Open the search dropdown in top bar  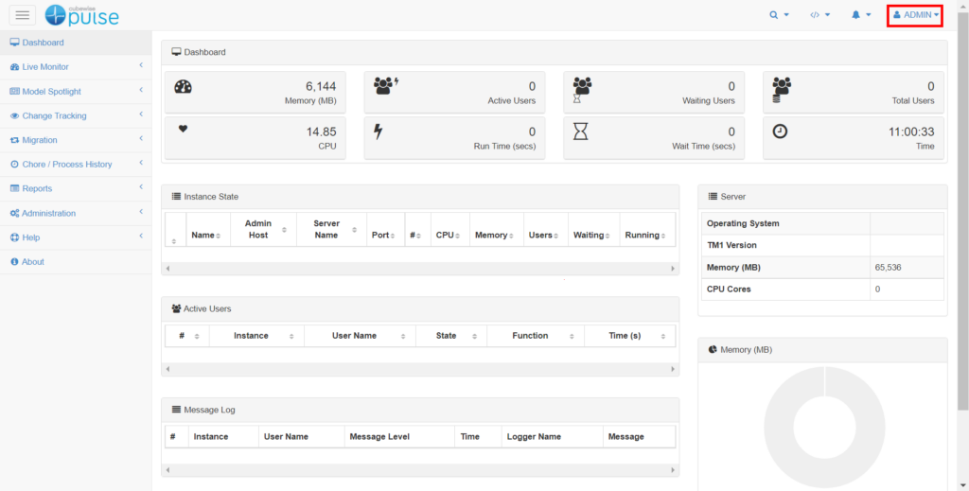tap(779, 15)
